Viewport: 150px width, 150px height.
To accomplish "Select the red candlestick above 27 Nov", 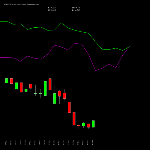I will pos(69,107).
